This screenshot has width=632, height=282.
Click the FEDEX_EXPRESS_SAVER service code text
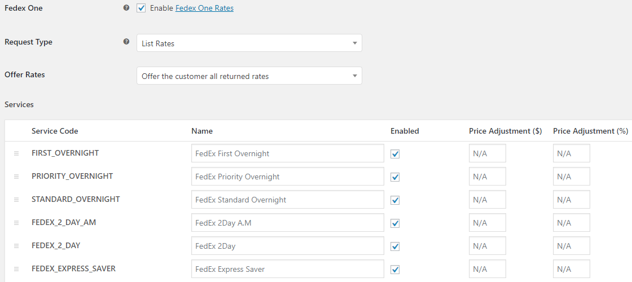coord(74,268)
